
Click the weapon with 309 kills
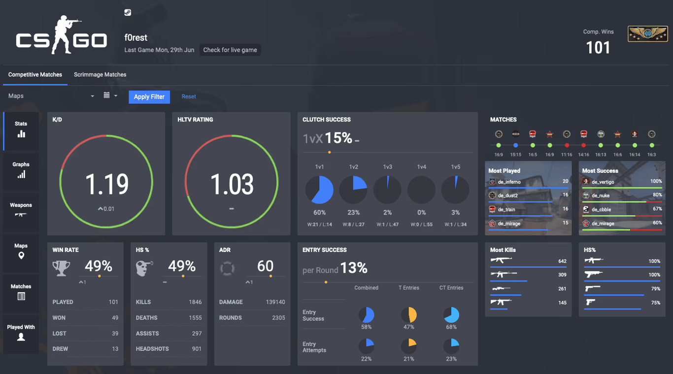coord(528,276)
